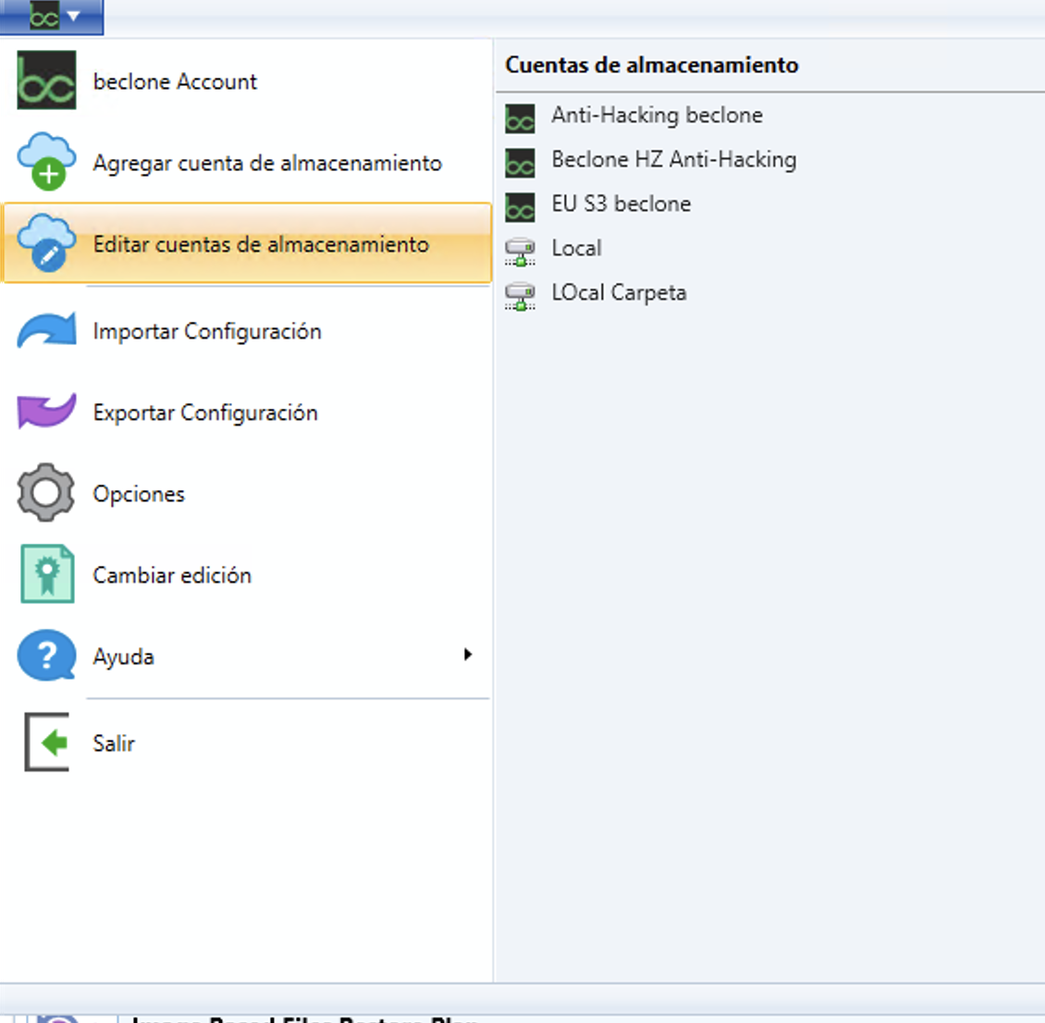
Task: Open the bc application menu dropdown button
Action: (52, 16)
